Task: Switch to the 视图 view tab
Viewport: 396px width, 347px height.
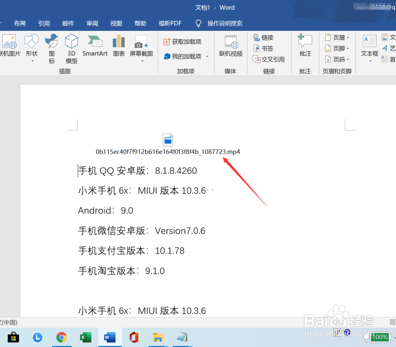Action: [x=116, y=23]
